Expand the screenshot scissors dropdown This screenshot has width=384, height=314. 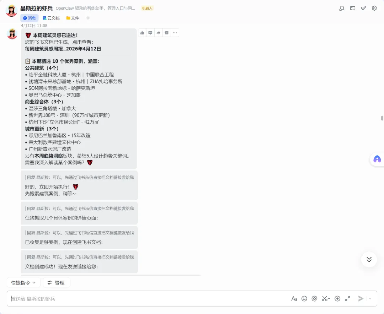(x=329, y=299)
